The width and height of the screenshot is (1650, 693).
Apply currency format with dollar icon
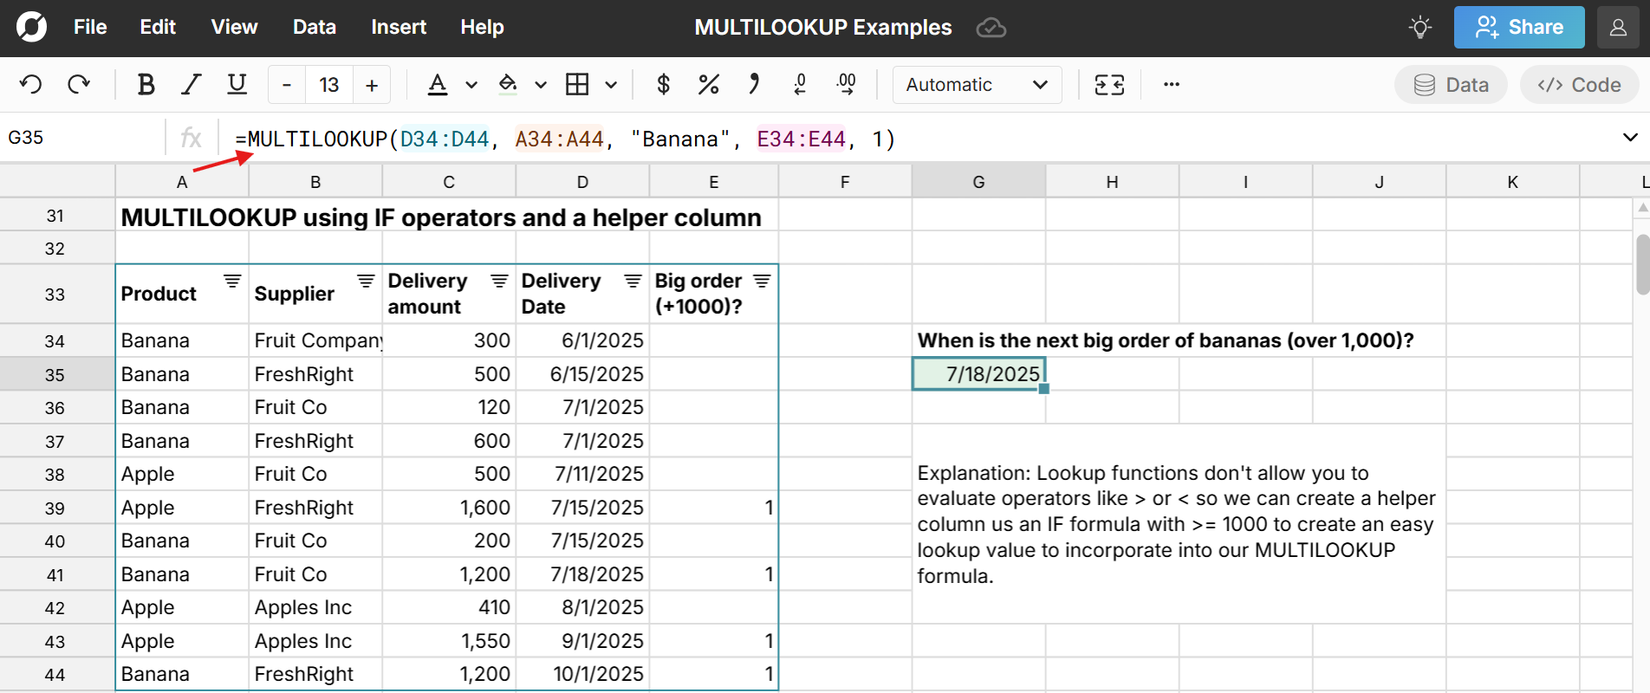point(663,85)
